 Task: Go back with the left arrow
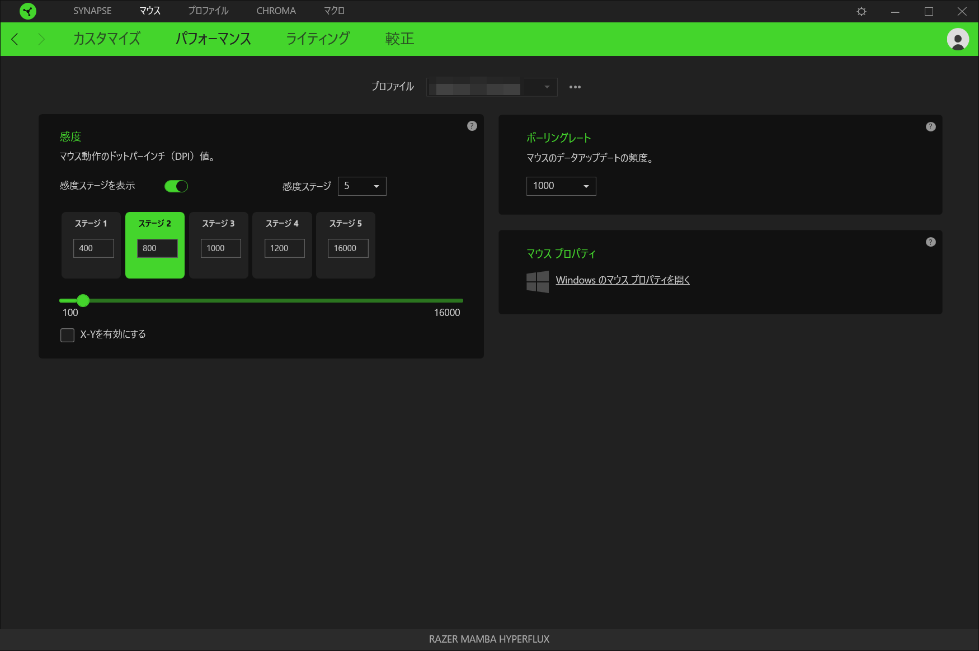point(15,39)
